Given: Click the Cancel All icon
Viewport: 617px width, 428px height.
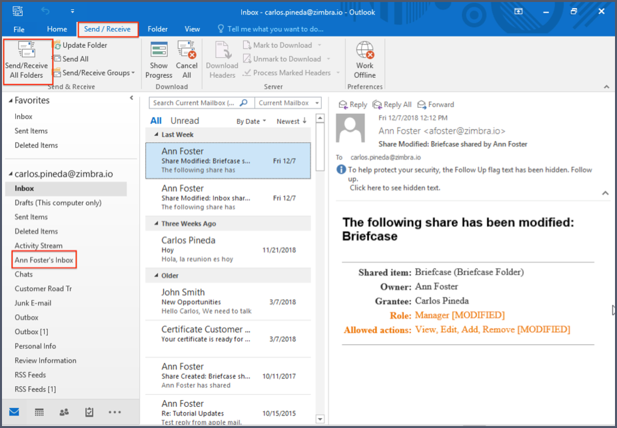Looking at the screenshot, I should tap(187, 50).
